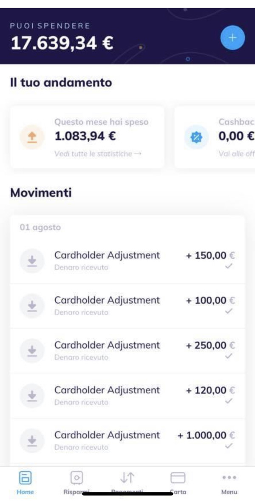Click download icon of +100,00 € transaction
The height and width of the screenshot is (501, 255).
32,306
